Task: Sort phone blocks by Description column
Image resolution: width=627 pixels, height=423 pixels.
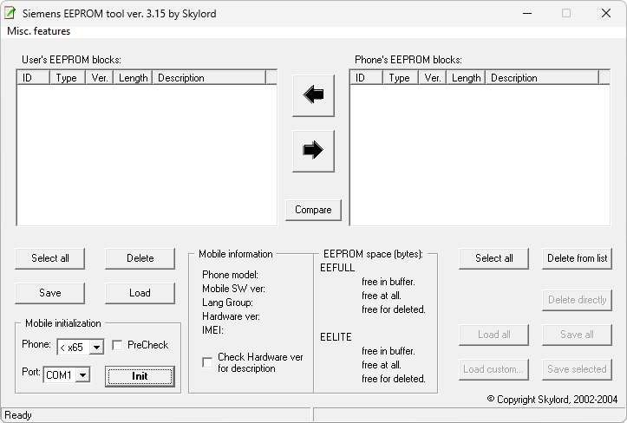Action: tap(542, 77)
